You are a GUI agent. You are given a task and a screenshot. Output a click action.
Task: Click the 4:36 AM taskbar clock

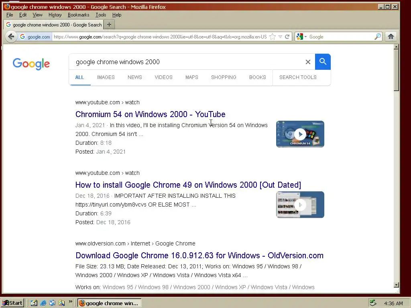[x=393, y=303]
